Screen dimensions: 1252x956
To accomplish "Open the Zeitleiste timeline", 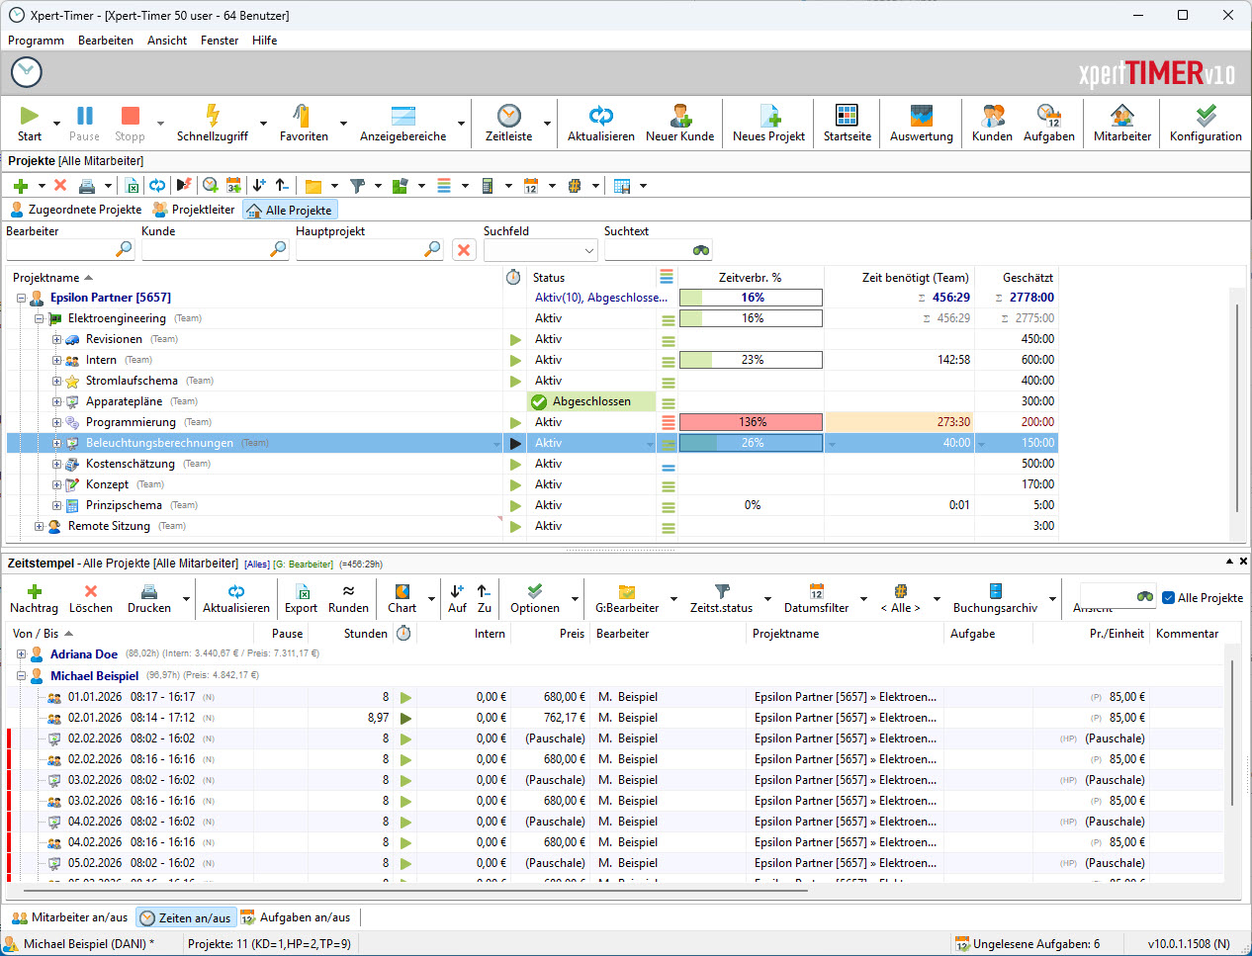I will click(508, 124).
